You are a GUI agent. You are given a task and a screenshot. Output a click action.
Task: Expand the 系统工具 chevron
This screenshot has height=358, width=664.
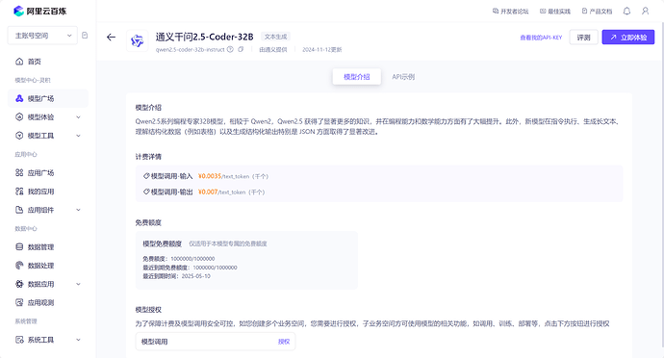click(78, 340)
